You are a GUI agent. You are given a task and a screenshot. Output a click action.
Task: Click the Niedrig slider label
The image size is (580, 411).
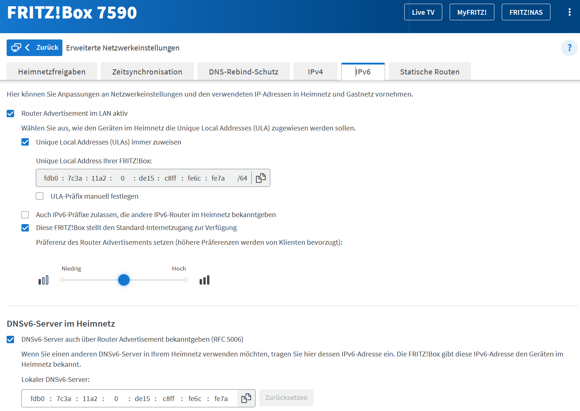click(71, 268)
